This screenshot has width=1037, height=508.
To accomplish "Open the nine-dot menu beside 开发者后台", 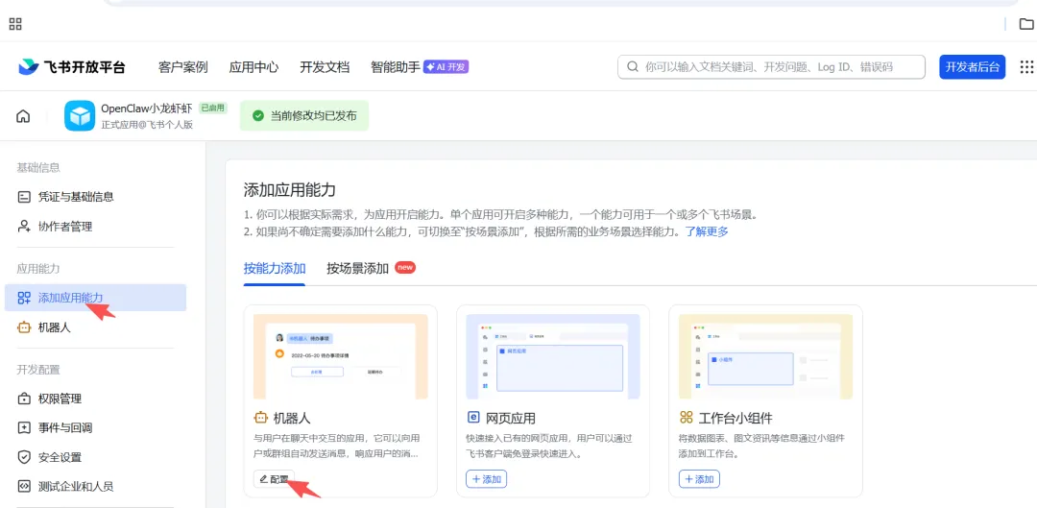I will pos(1026,67).
